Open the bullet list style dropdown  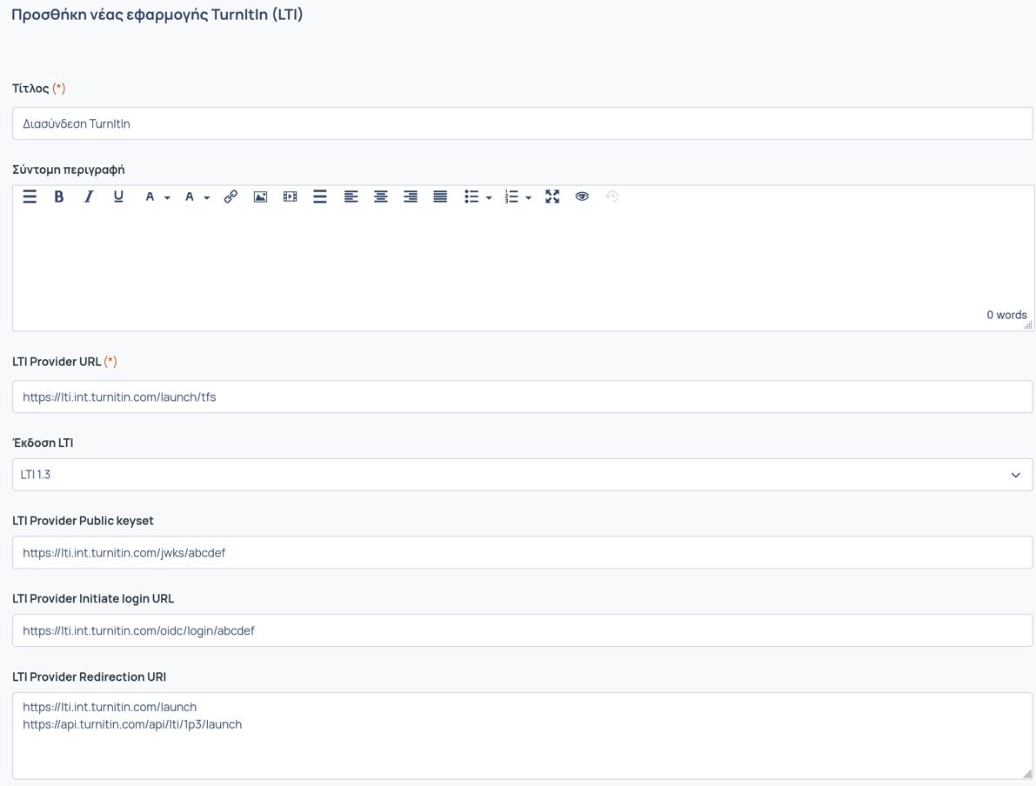489,198
